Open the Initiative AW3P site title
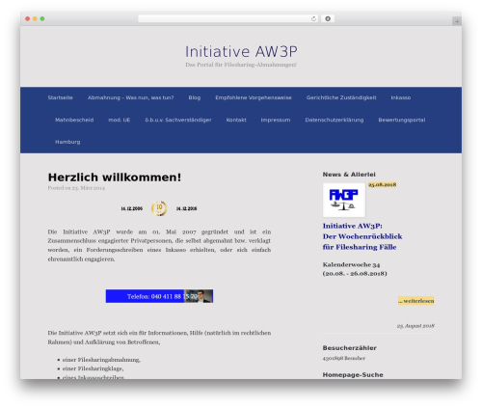This screenshot has height=408, width=482. (x=241, y=52)
